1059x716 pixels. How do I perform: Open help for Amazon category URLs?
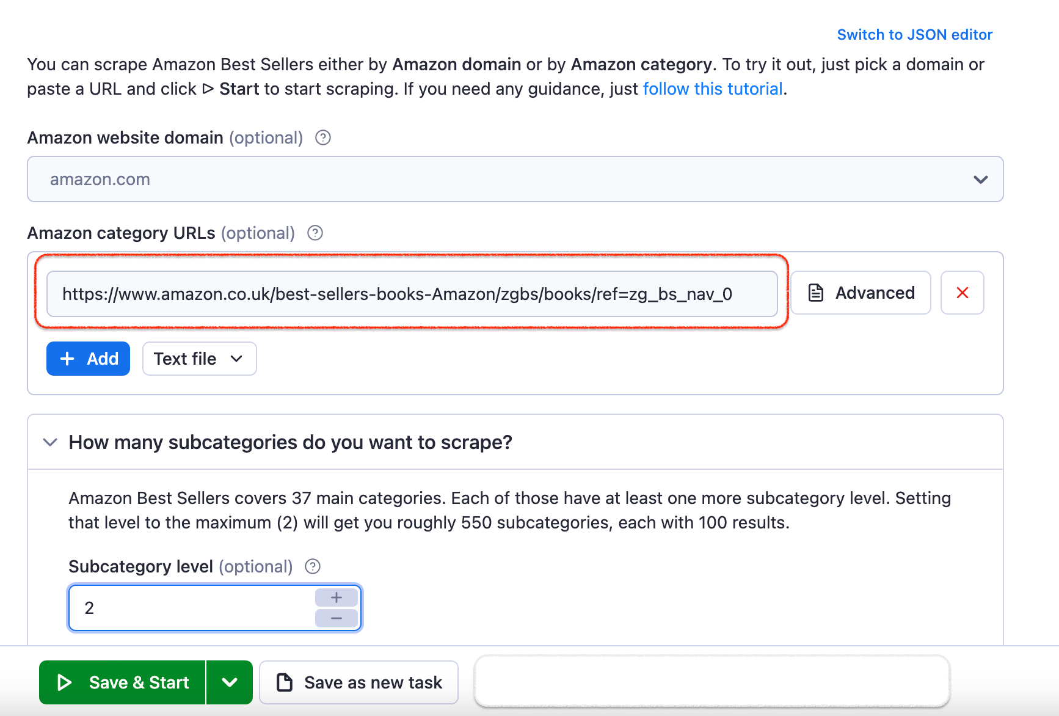coord(315,233)
